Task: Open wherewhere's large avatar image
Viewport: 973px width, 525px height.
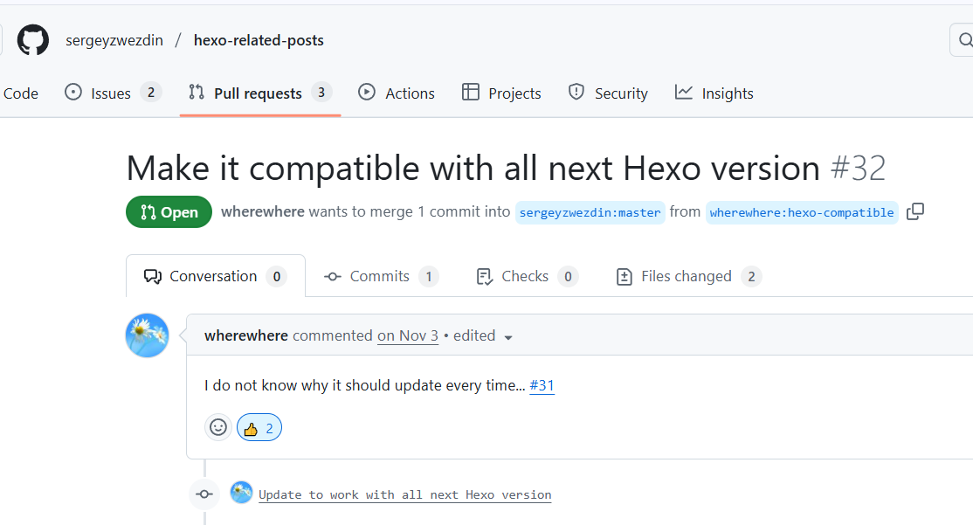Action: [x=147, y=335]
